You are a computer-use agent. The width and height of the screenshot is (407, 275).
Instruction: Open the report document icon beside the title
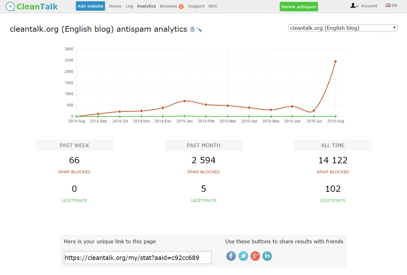(x=192, y=29)
